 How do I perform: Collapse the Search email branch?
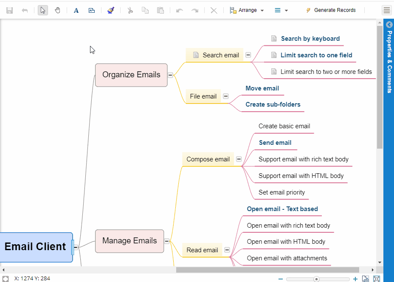pyautogui.click(x=248, y=55)
